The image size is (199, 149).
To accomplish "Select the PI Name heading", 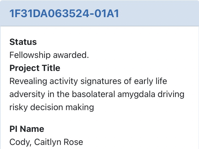I will [x=27, y=129].
